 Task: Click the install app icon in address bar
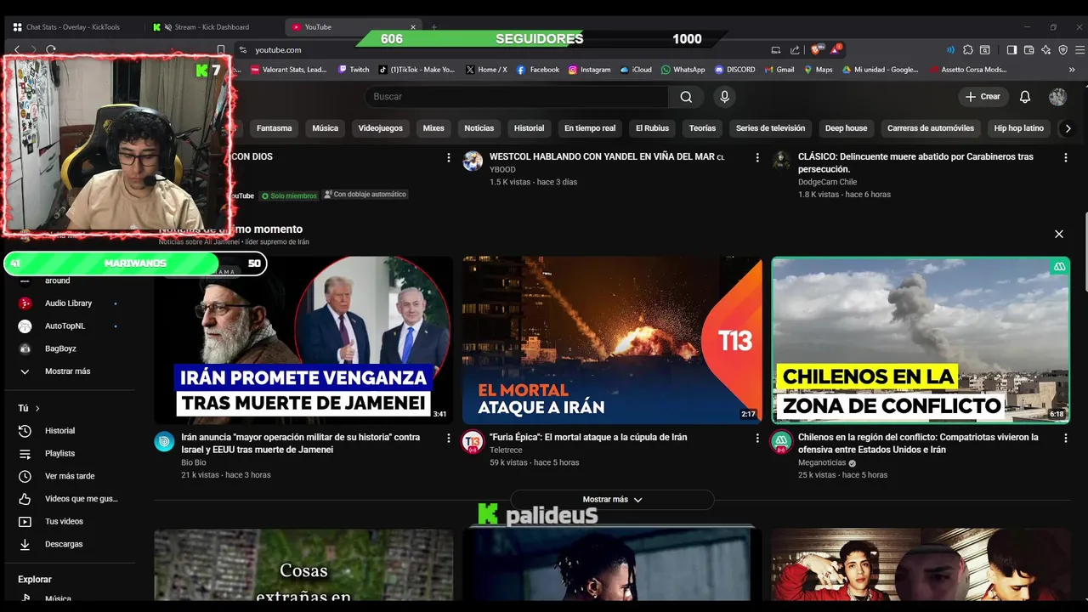[775, 50]
